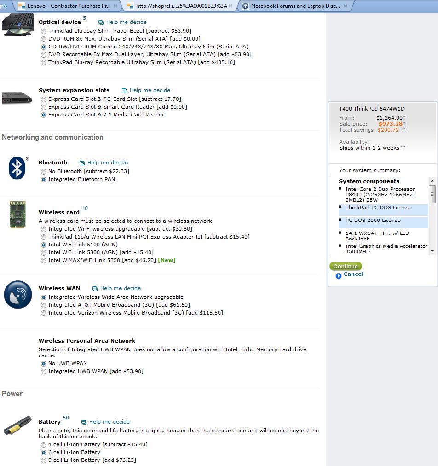Viewport: 438px width, 466px height.
Task: Click the blue arrow Cancel icon
Action: pyautogui.click(x=338, y=276)
